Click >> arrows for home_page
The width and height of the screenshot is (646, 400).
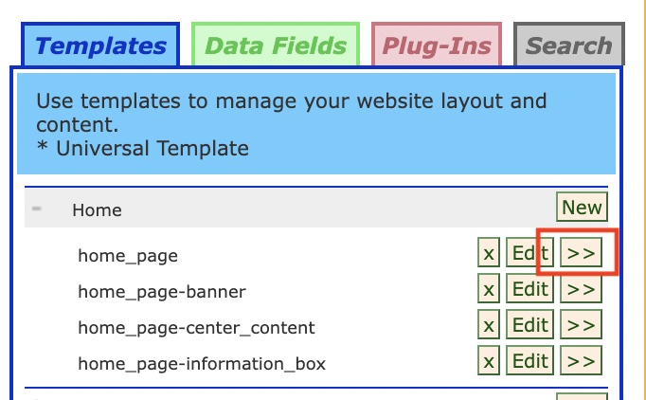pyautogui.click(x=582, y=254)
